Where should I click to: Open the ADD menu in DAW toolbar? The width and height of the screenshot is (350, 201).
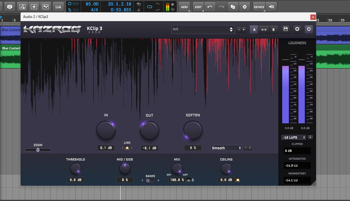(184, 7)
